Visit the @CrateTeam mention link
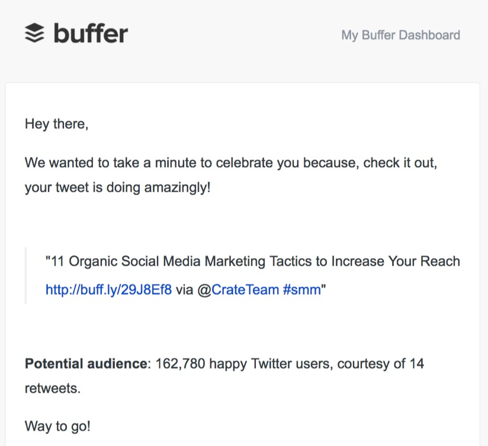The height and width of the screenshot is (446, 488). [x=238, y=290]
